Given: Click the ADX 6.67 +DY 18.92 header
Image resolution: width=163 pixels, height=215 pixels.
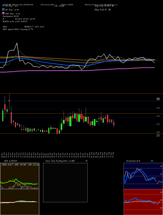Looking at the screenshot, I should pos(20,165).
